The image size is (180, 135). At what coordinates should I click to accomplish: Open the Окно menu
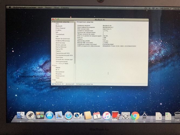click(56, 8)
